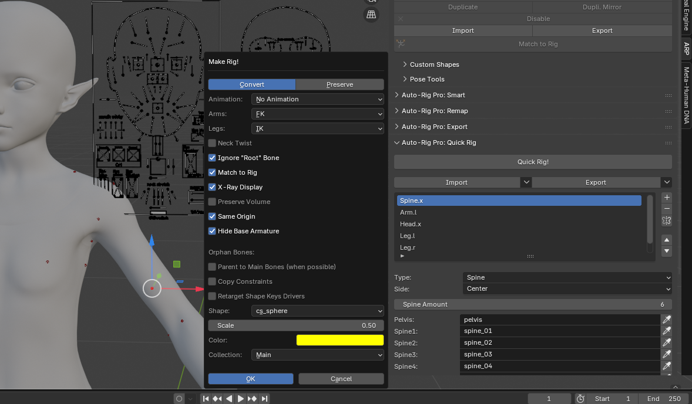Click the mirror butterfly icon in the limb list
The image size is (692, 404).
(x=667, y=221)
